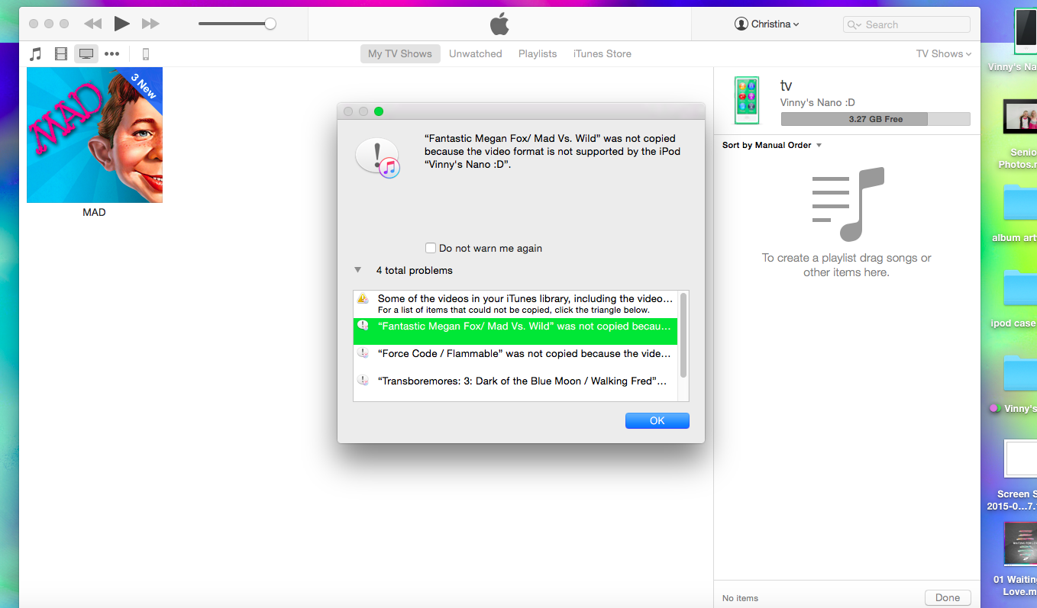Click the Senior Photos desktop file

[1020, 116]
